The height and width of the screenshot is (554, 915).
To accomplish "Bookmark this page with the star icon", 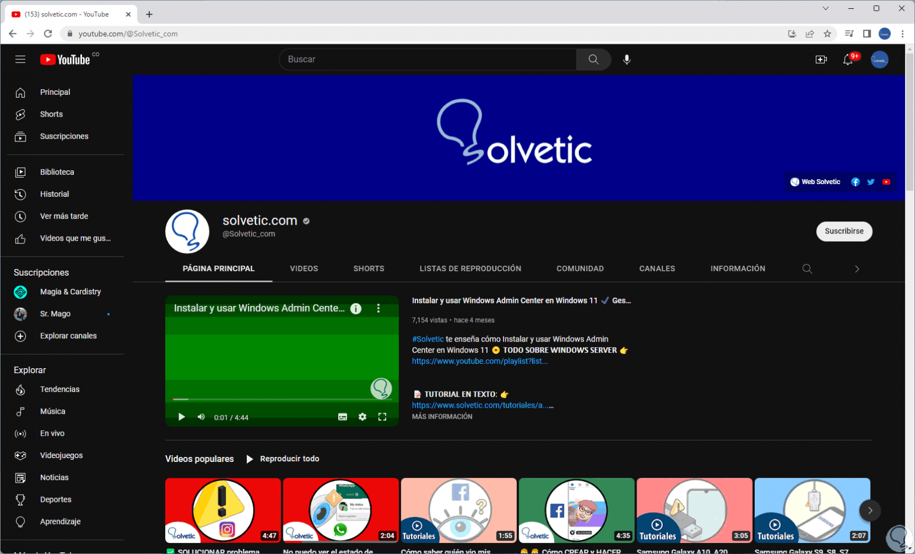I will point(827,34).
